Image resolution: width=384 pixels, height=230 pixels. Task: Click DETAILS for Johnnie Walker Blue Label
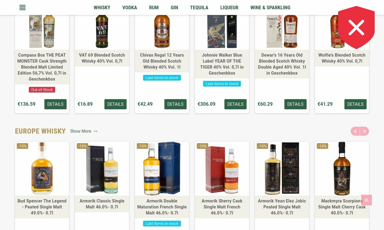(235, 104)
